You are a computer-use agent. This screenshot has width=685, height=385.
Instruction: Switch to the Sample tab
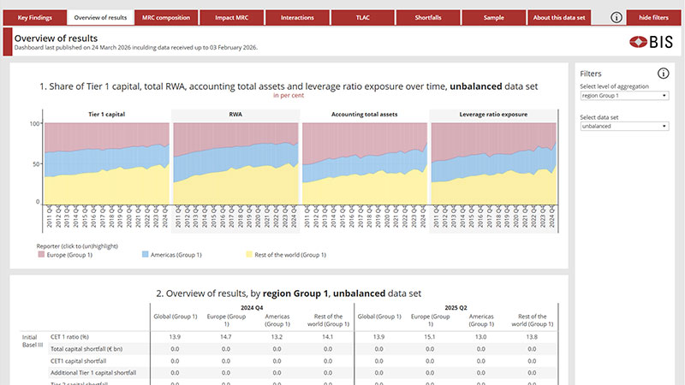(494, 17)
